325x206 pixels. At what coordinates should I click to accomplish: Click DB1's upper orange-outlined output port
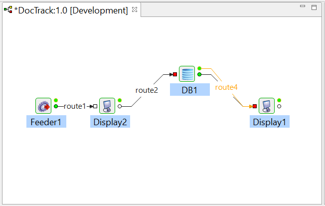(x=199, y=68)
